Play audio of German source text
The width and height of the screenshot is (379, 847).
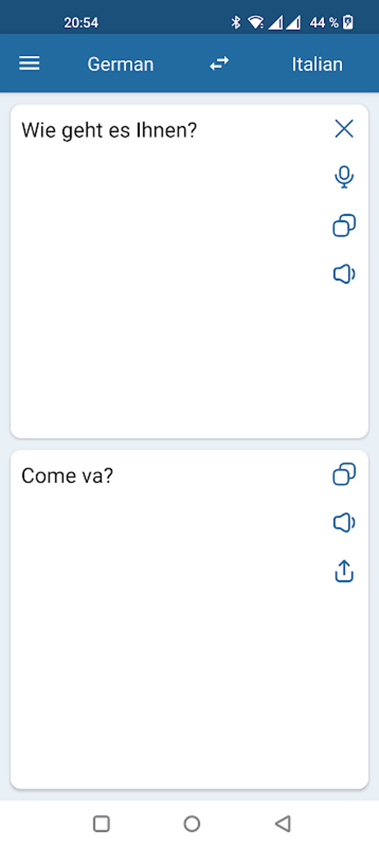[344, 274]
